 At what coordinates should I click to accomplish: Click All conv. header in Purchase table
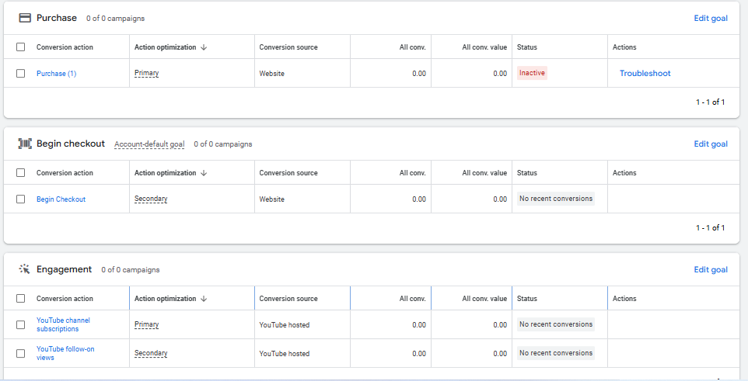click(413, 47)
